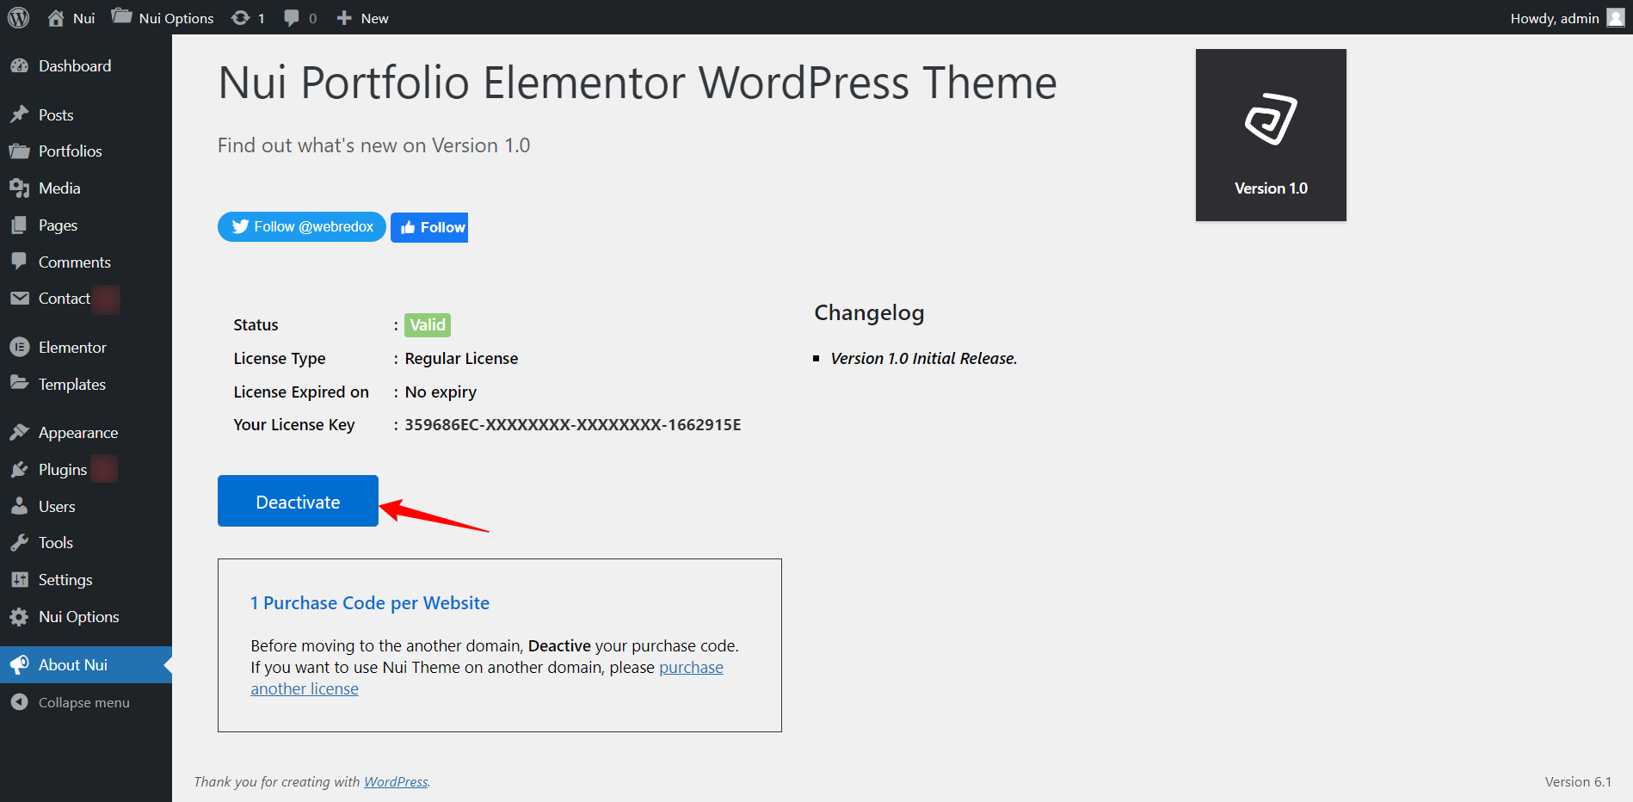Open Nui Options label in the sidebar
Image resolution: width=1633 pixels, height=802 pixels.
(79, 617)
